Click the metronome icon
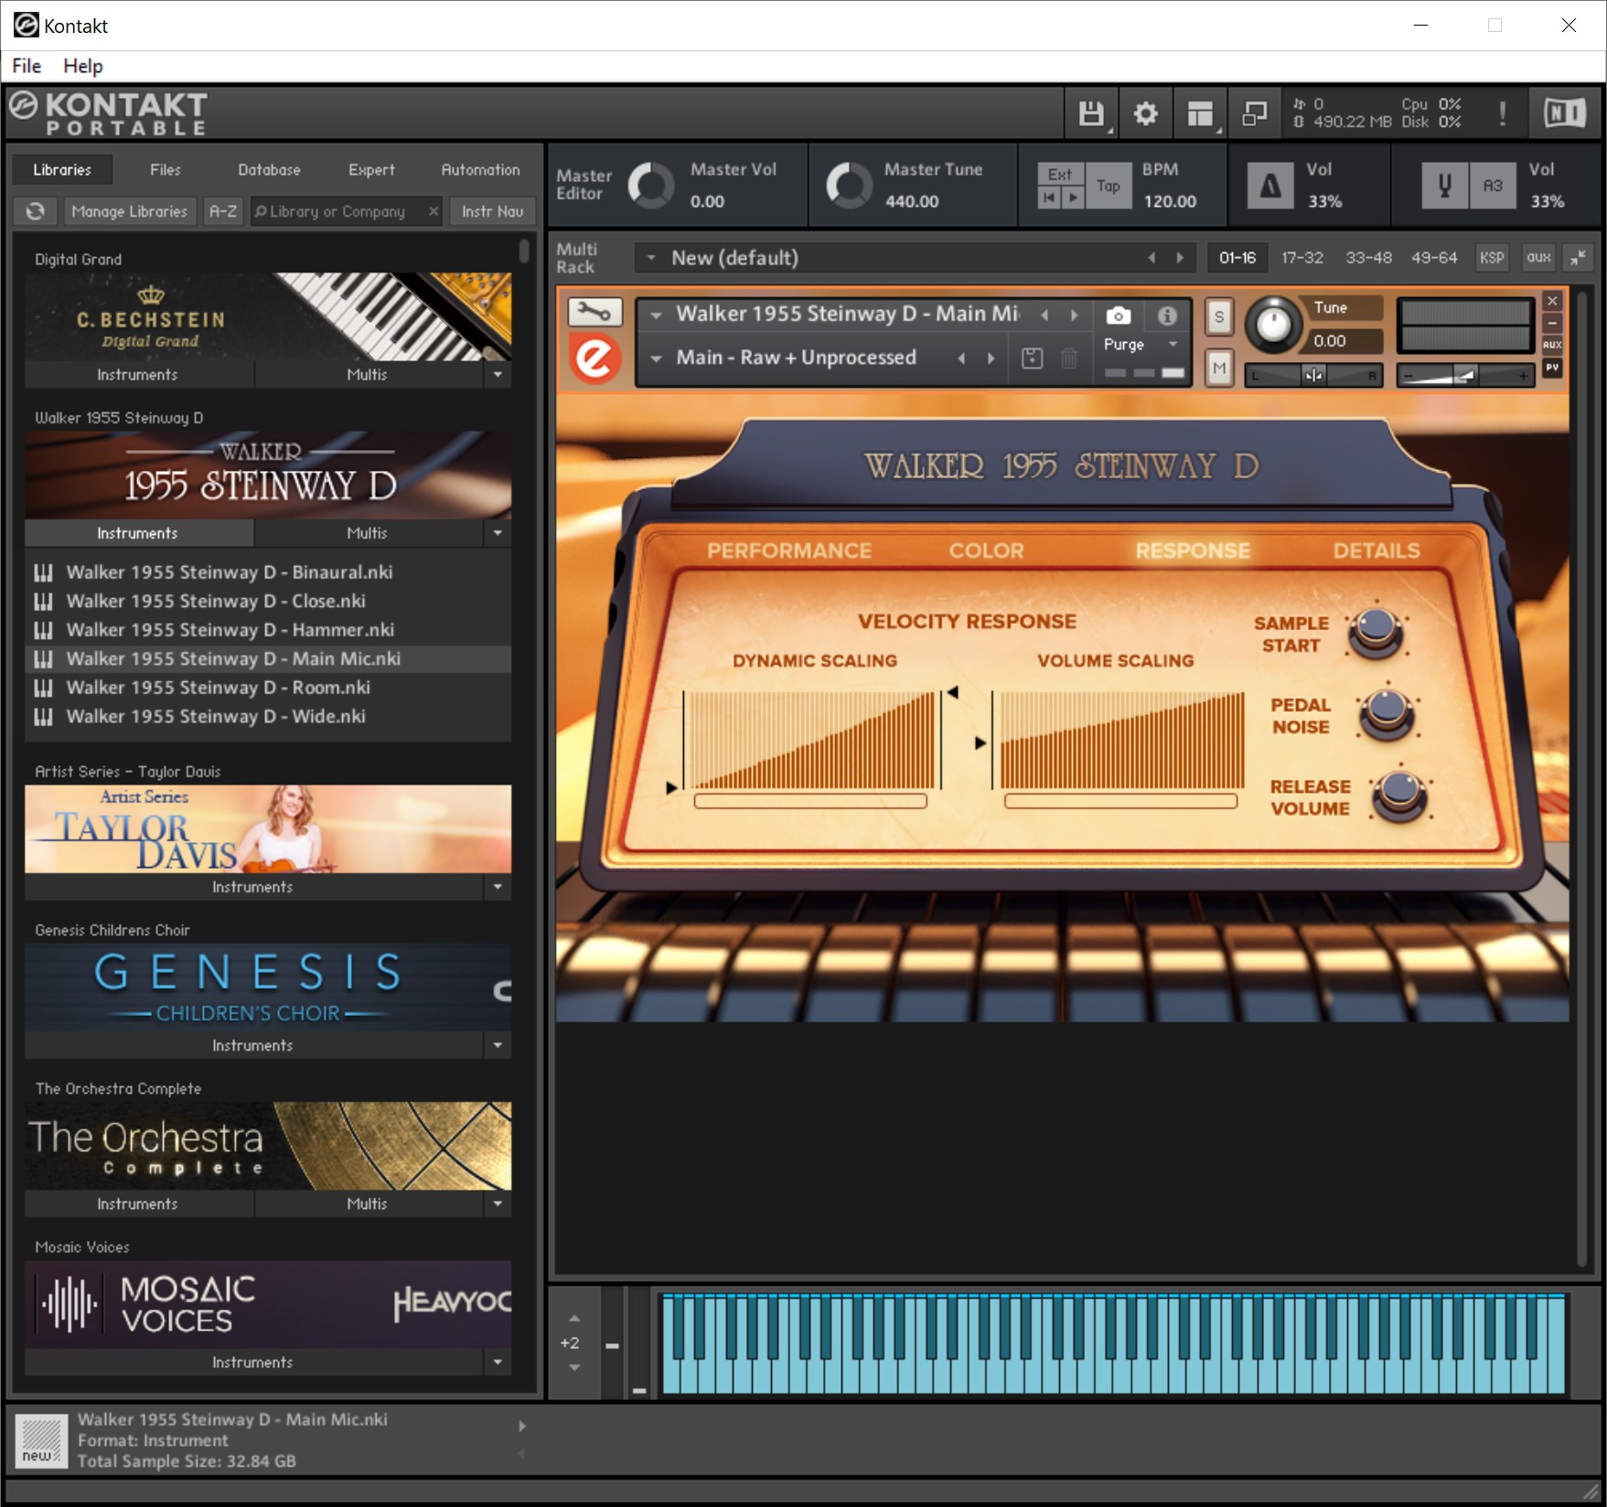 1270,187
